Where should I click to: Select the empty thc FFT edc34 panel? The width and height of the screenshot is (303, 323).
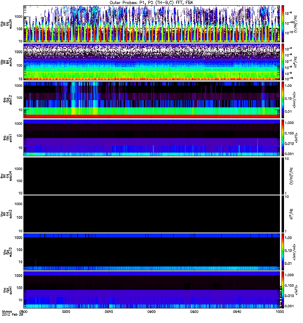(151, 175)
